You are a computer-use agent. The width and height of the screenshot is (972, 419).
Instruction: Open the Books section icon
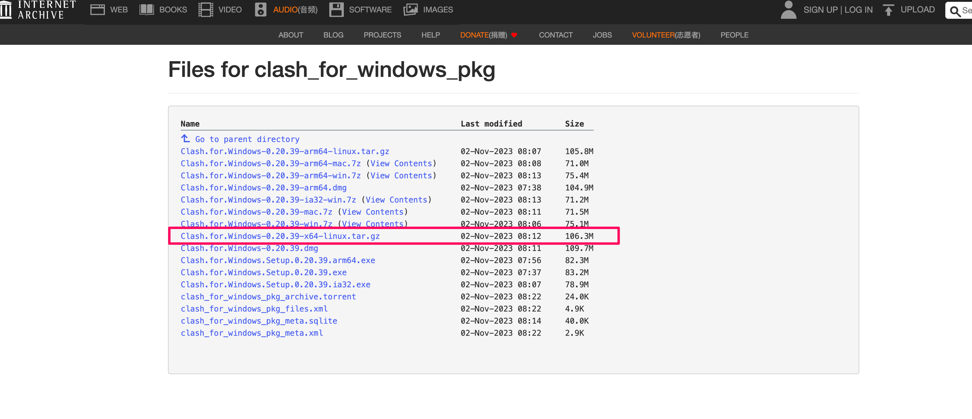146,9
